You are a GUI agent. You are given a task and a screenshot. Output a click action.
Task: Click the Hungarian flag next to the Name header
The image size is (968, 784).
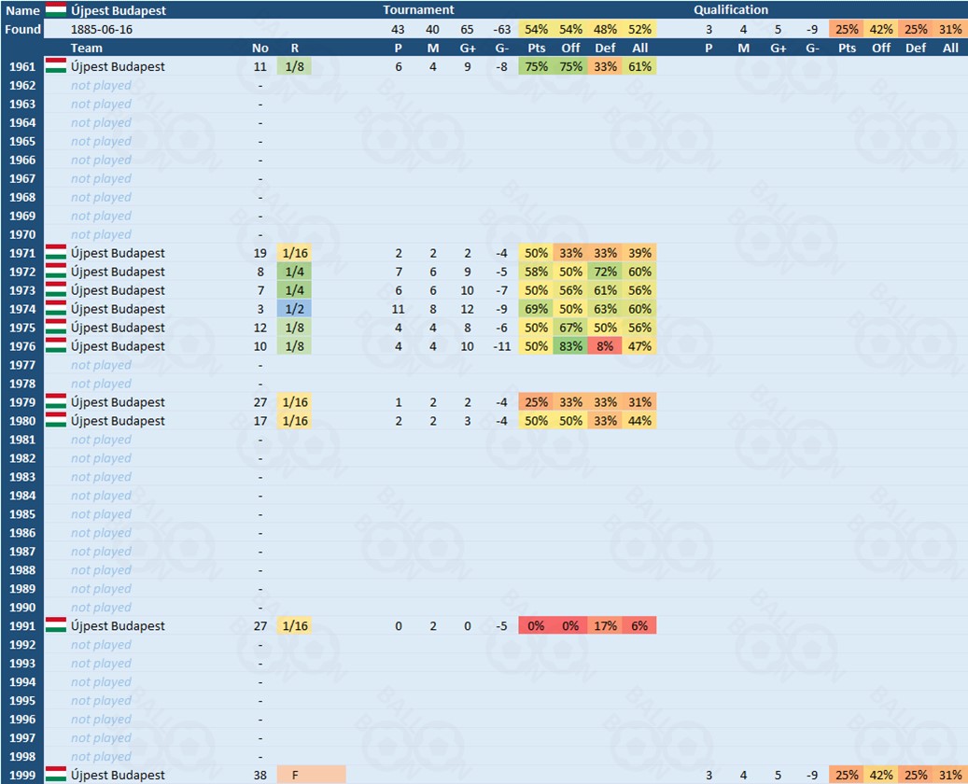[x=56, y=10]
